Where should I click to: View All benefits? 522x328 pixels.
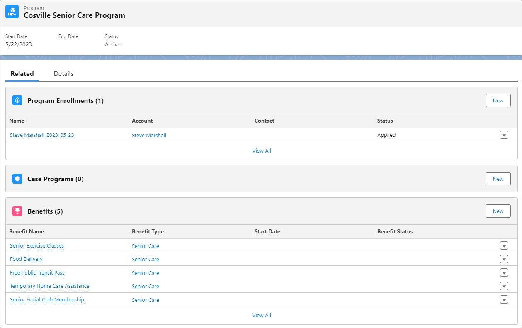coord(262,315)
